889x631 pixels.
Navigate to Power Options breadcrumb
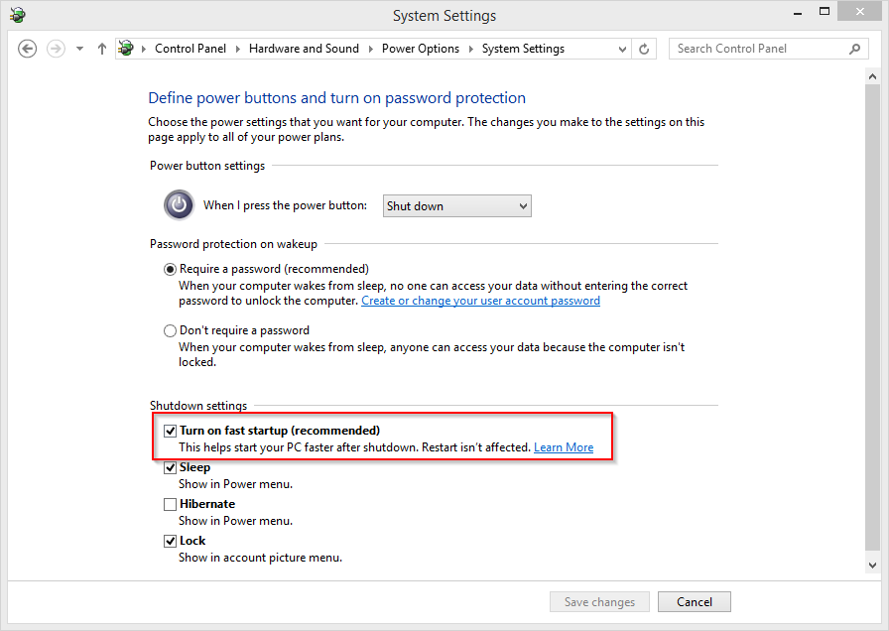coord(420,49)
